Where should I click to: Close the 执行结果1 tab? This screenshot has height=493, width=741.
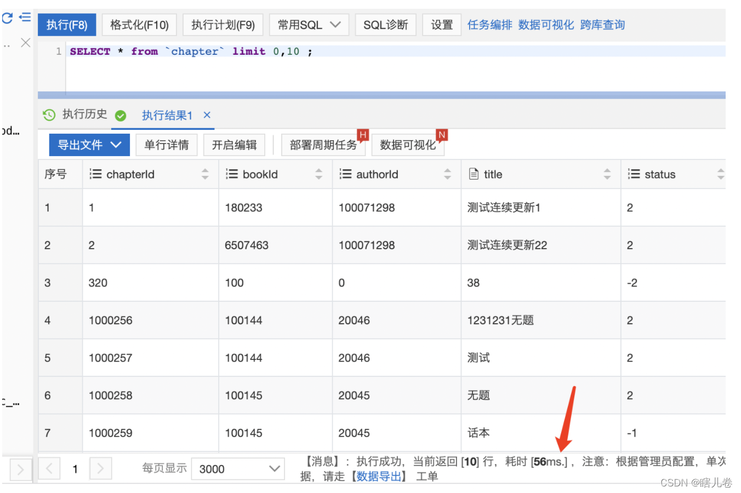click(207, 115)
